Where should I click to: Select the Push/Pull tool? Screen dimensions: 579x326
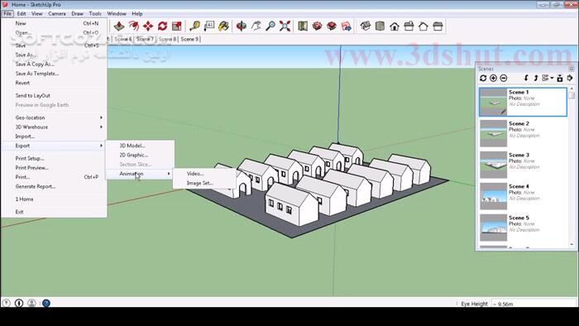coord(119,26)
